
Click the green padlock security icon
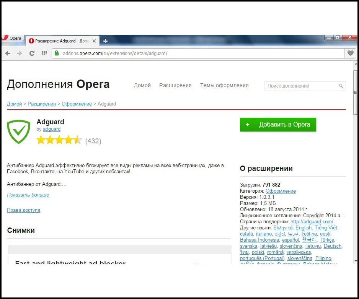(x=57, y=53)
